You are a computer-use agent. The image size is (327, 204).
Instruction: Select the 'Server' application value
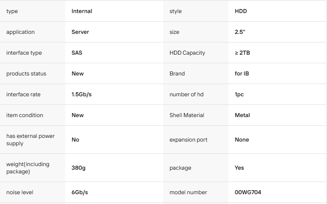point(80,32)
